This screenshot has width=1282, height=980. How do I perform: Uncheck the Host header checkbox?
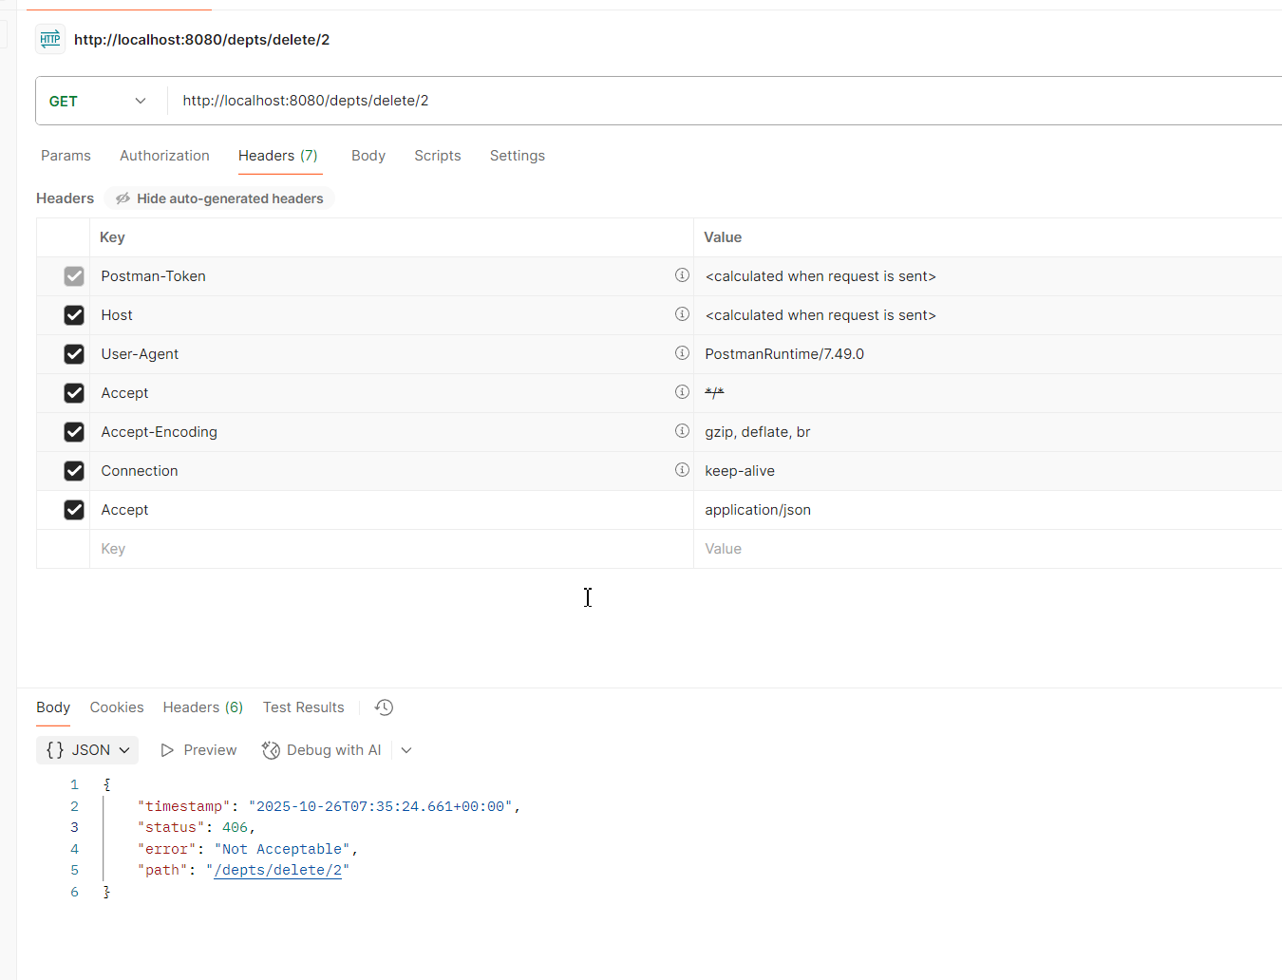(x=74, y=315)
